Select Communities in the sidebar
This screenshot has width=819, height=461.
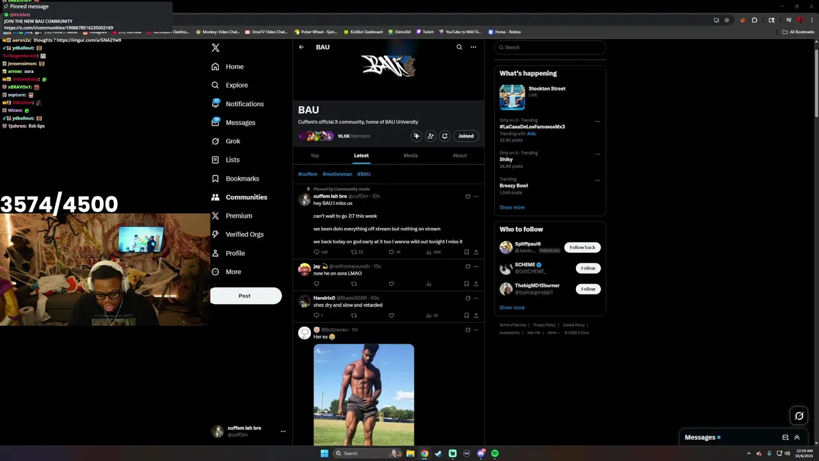(x=239, y=197)
